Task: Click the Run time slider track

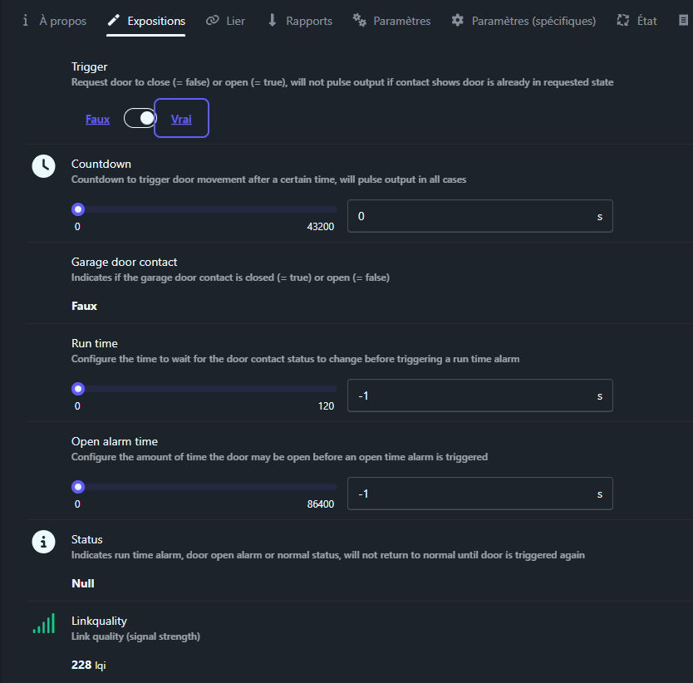Action: coord(208,389)
